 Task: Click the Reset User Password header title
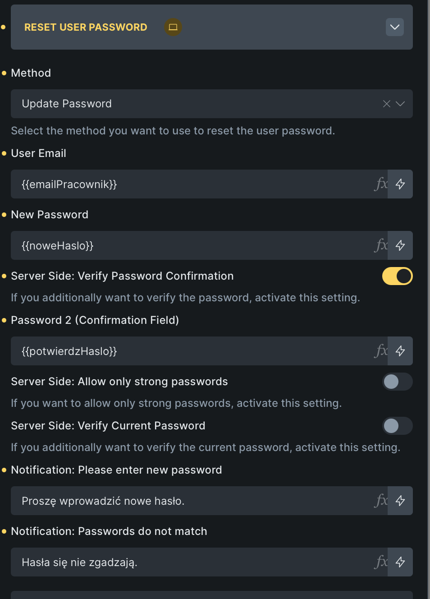coord(86,27)
